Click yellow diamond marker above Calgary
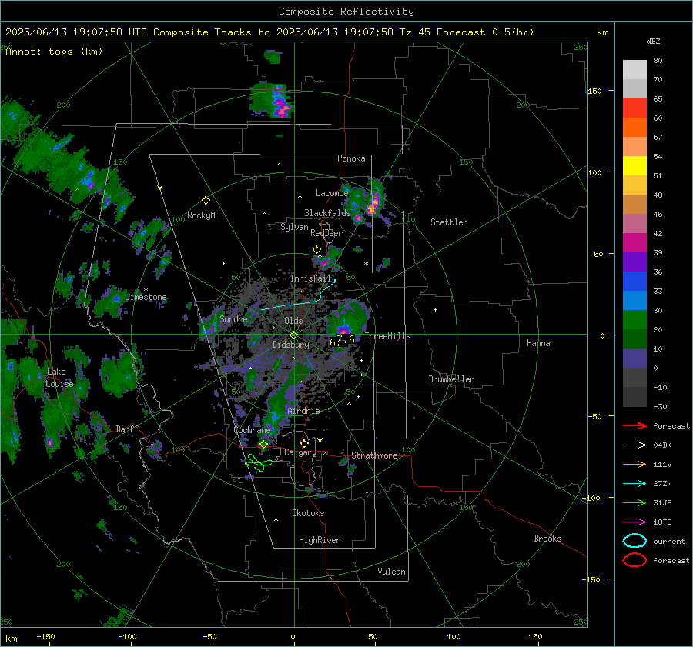The height and width of the screenshot is (647, 693). 304,443
